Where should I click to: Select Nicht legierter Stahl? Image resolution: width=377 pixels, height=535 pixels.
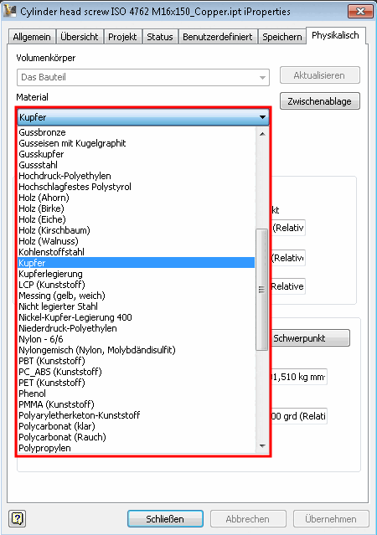click(x=137, y=306)
